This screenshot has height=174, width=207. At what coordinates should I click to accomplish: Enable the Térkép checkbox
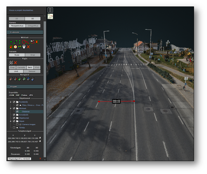[x=14, y=128]
